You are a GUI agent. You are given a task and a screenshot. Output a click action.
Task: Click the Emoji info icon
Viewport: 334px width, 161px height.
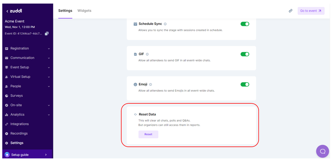[x=150, y=85]
